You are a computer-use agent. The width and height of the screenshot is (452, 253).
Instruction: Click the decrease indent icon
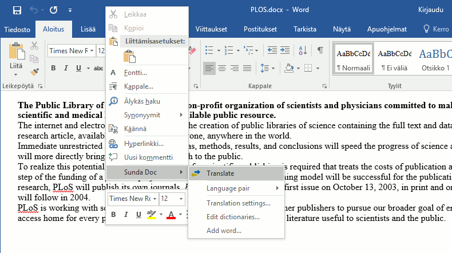[272, 50]
